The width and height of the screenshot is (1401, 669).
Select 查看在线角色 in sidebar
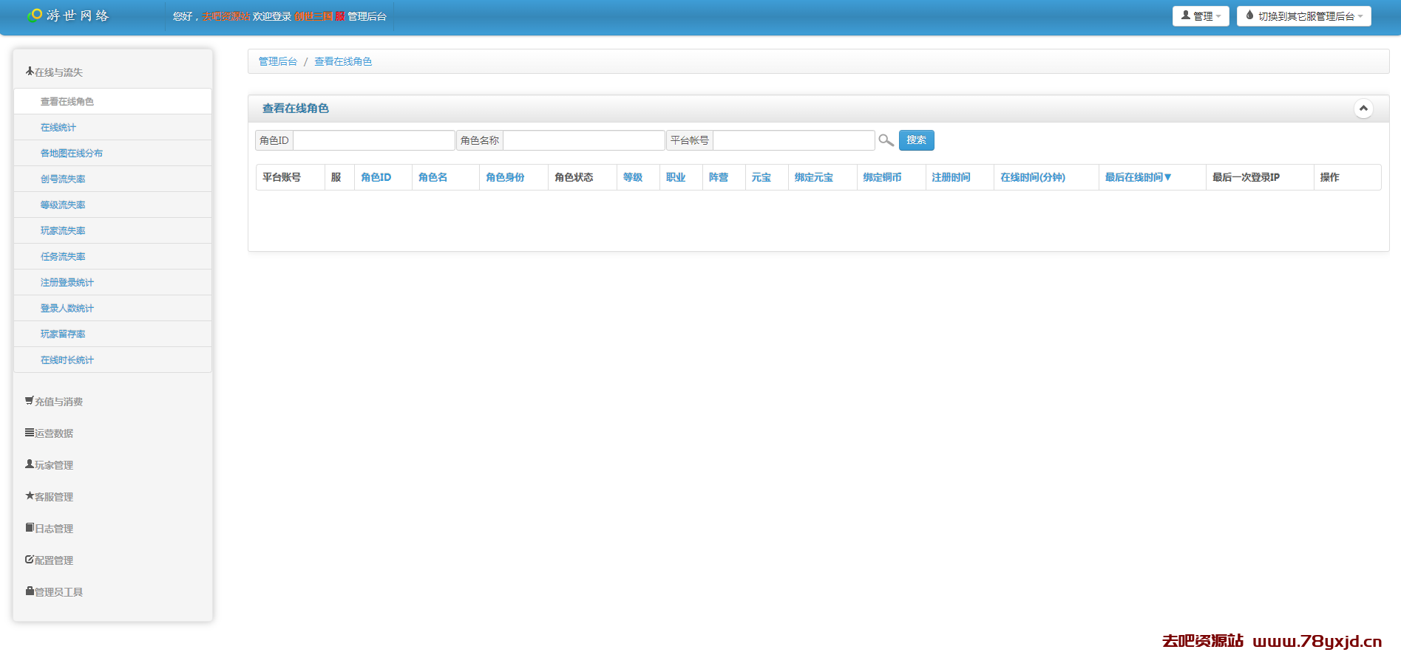coord(112,101)
